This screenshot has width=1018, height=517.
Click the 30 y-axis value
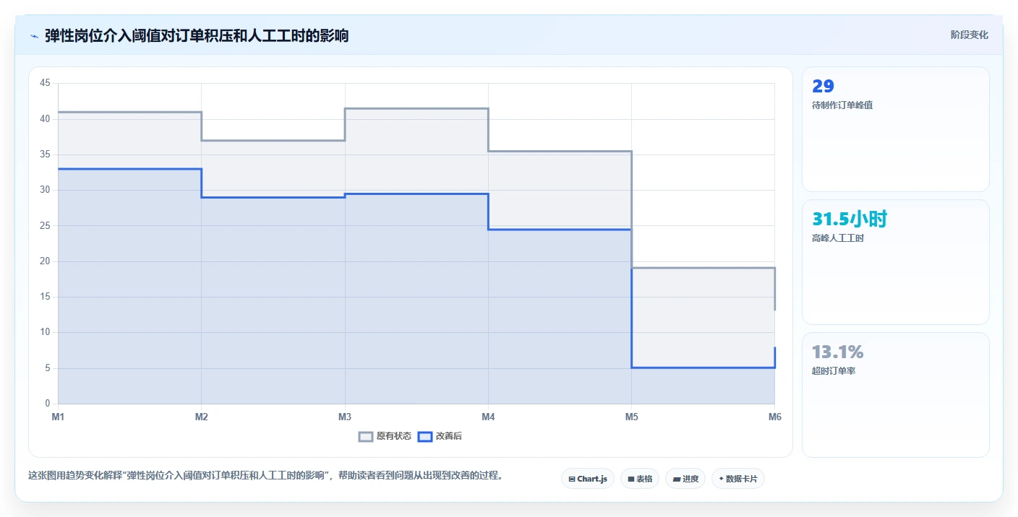45,190
